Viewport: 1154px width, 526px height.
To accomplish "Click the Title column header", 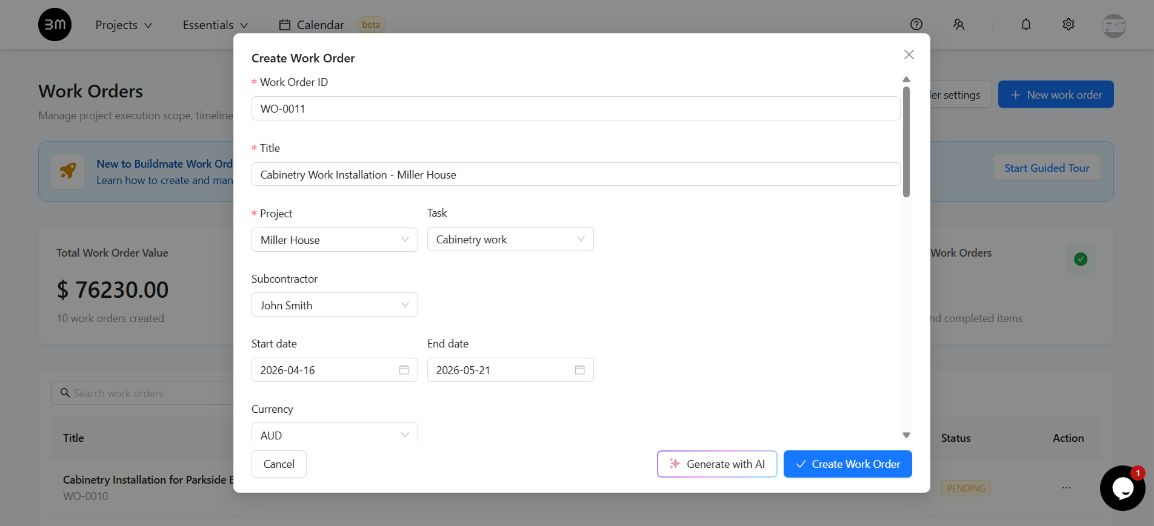I will pos(73,438).
